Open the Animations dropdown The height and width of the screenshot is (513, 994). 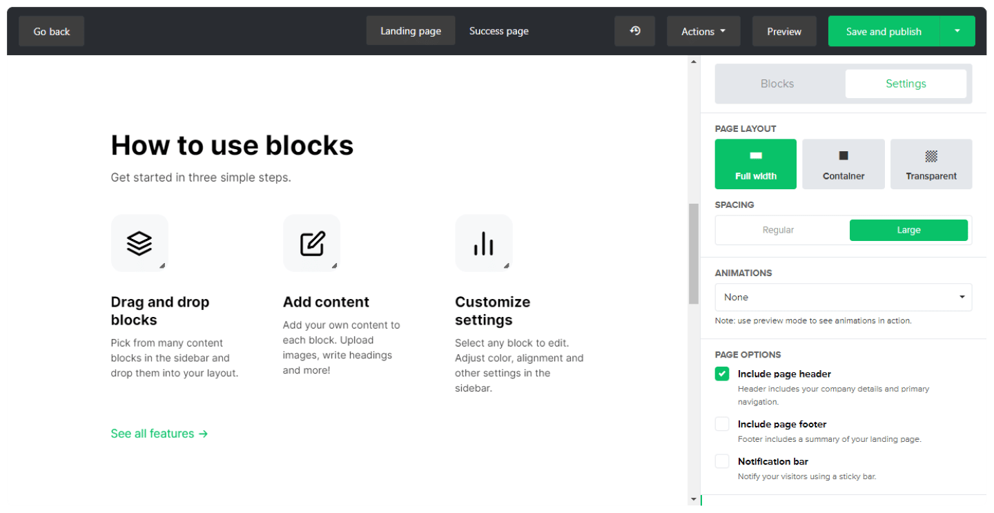click(x=844, y=297)
